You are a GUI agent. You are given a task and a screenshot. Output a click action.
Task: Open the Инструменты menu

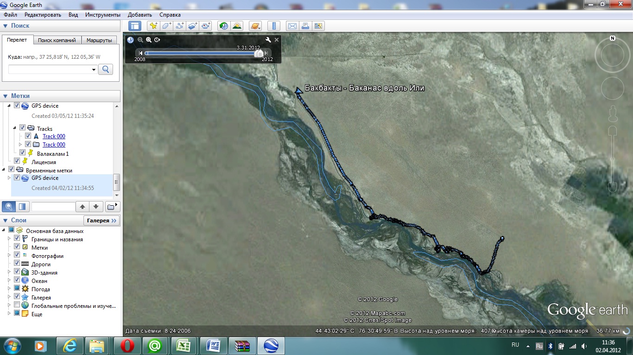tap(102, 15)
